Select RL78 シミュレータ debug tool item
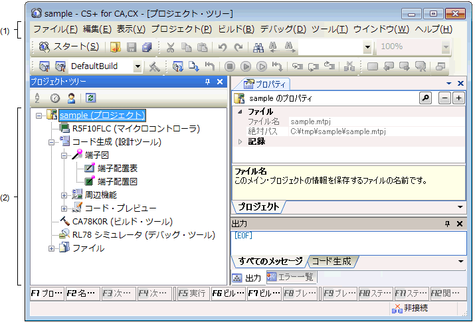Viewport: 475px width, 322px height. click(x=143, y=234)
